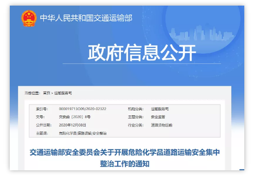Select the date 2020年12月08日
255x181 pixels.
click(x=73, y=125)
